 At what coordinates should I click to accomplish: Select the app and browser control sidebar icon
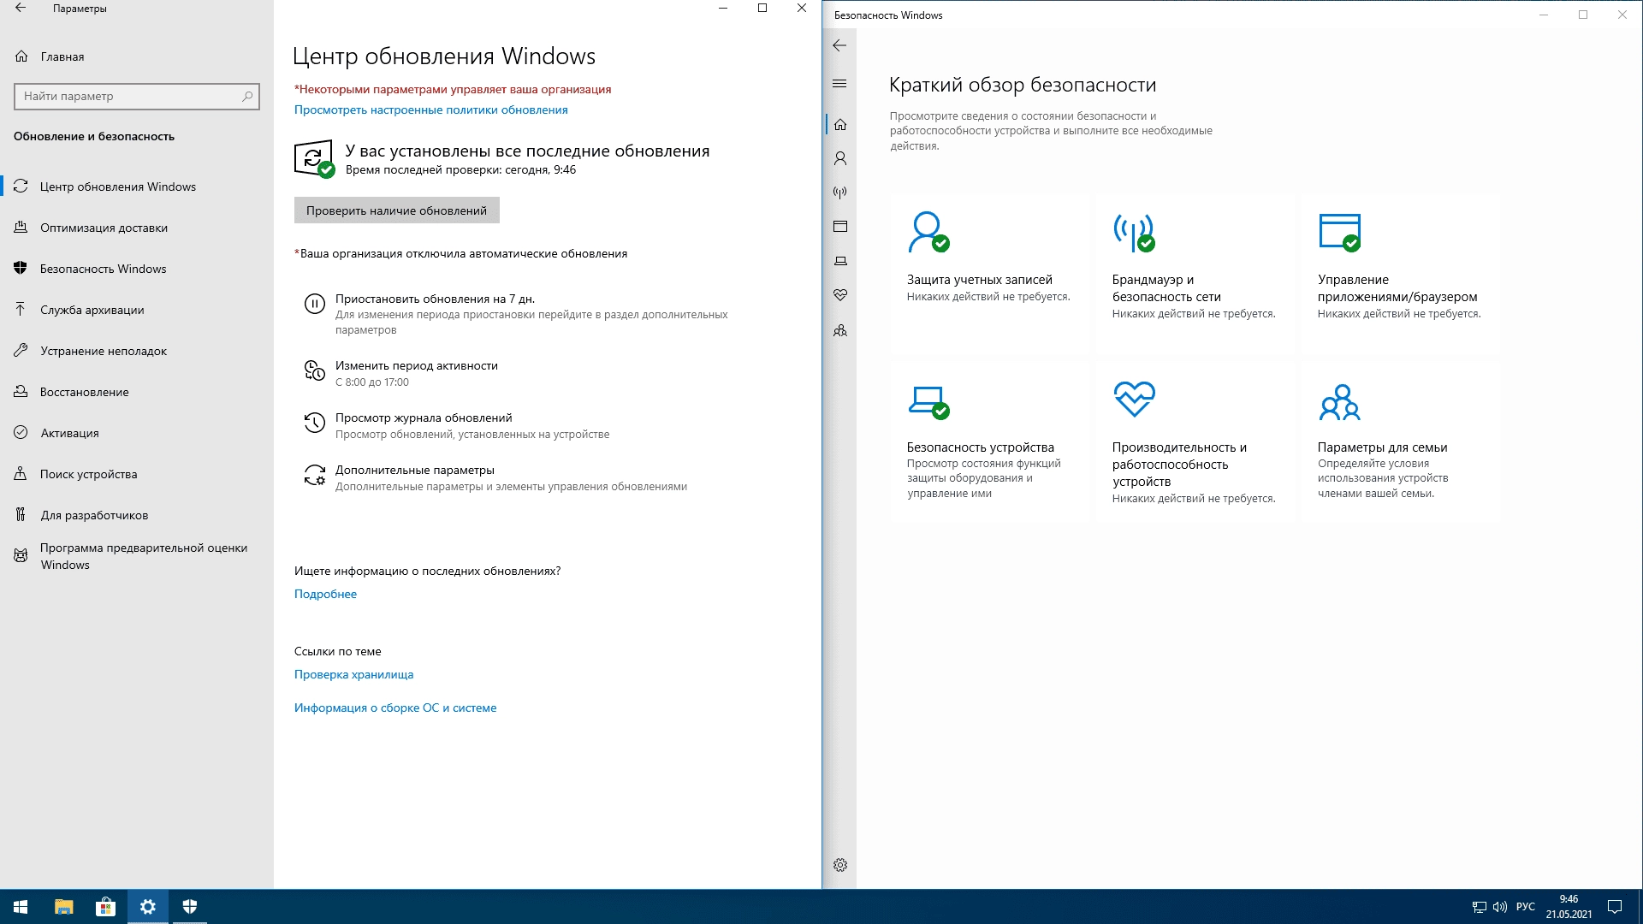coord(840,227)
